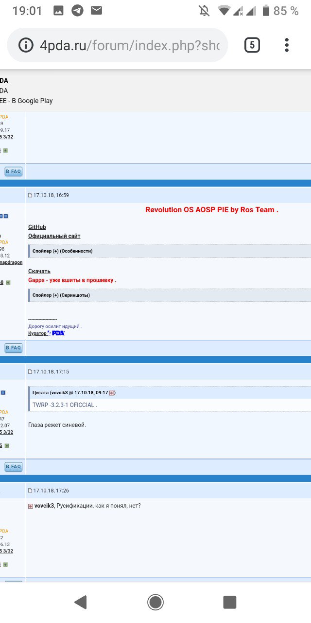Screen dimensions: 311x623
Task: Open the napdragon device link in sidebar
Action: tap(11, 262)
